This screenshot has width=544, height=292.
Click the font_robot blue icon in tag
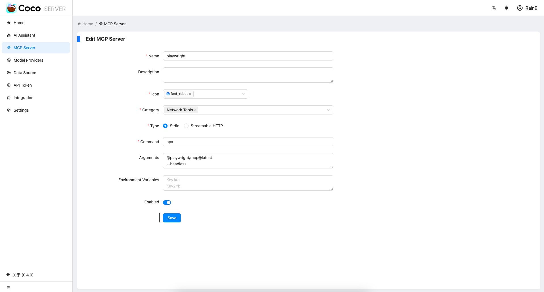point(168,94)
